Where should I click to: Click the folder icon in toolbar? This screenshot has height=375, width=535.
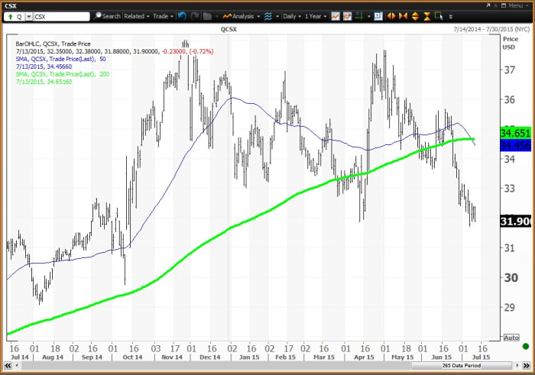tap(208, 15)
